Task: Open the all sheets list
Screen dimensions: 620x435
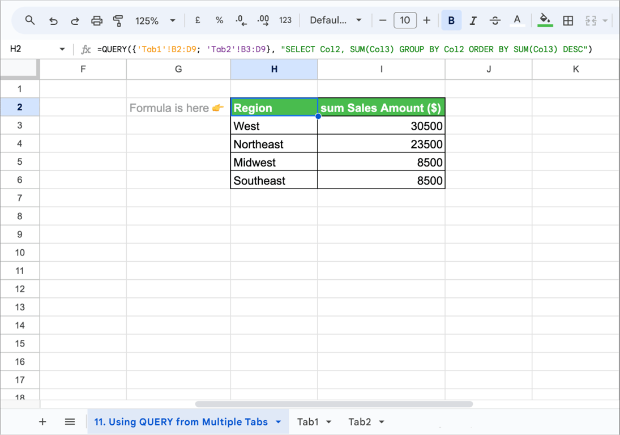Action: [x=70, y=422]
